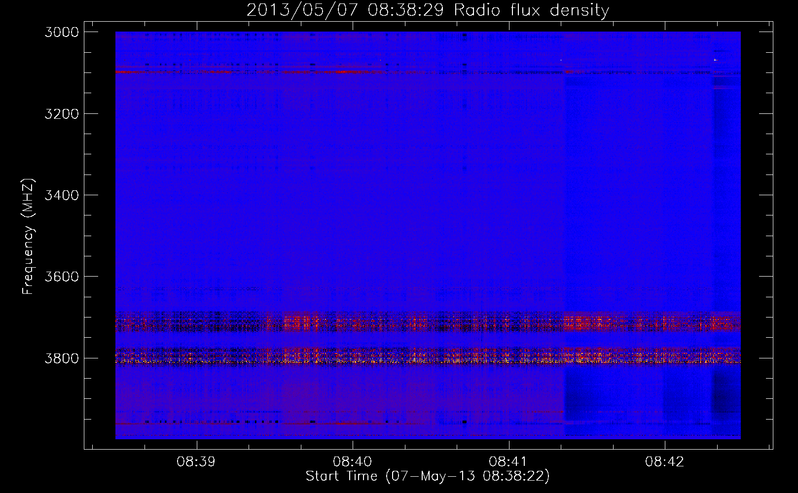Click the 'Start Time (07-May-13 08:38:22)' axis title
The image size is (798, 493).
(x=428, y=476)
